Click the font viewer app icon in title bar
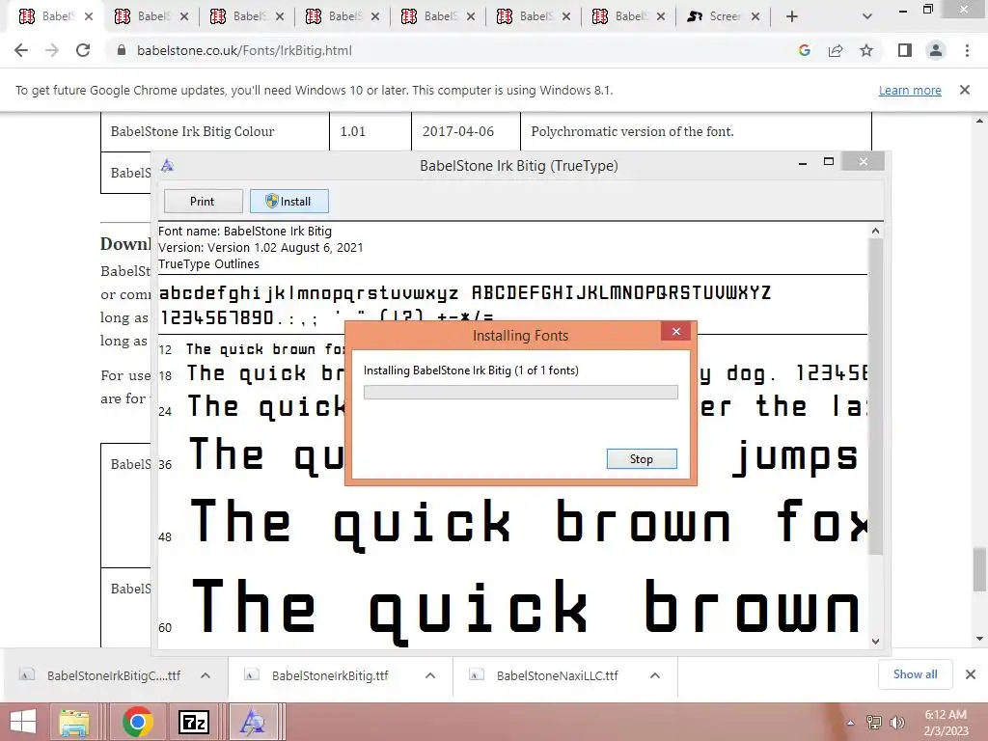988x741 pixels. [167, 166]
